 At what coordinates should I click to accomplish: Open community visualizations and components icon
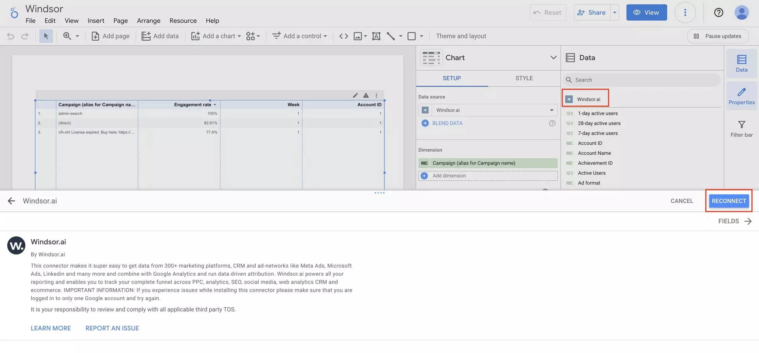pos(253,36)
